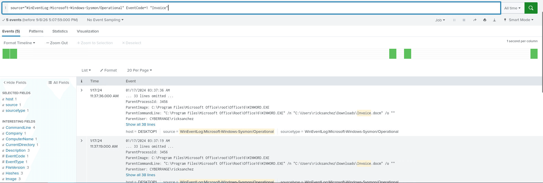
Task: Show all 38 lines of 03:37:19 event
Action: 140,175
